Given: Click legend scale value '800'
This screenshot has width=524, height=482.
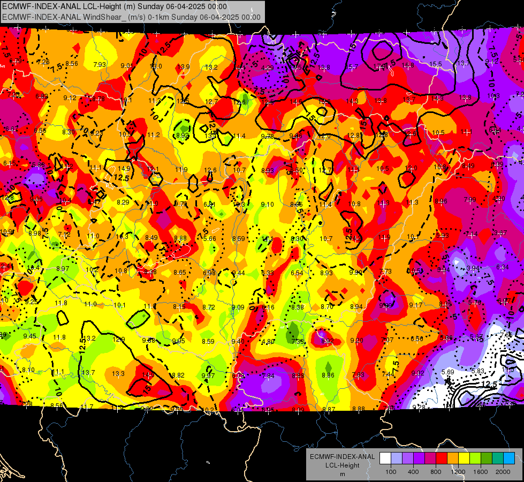Looking at the screenshot, I should pos(436,472).
